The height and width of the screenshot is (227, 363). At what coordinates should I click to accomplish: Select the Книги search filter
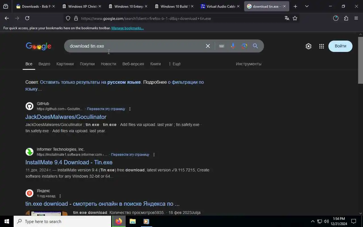[x=155, y=64]
